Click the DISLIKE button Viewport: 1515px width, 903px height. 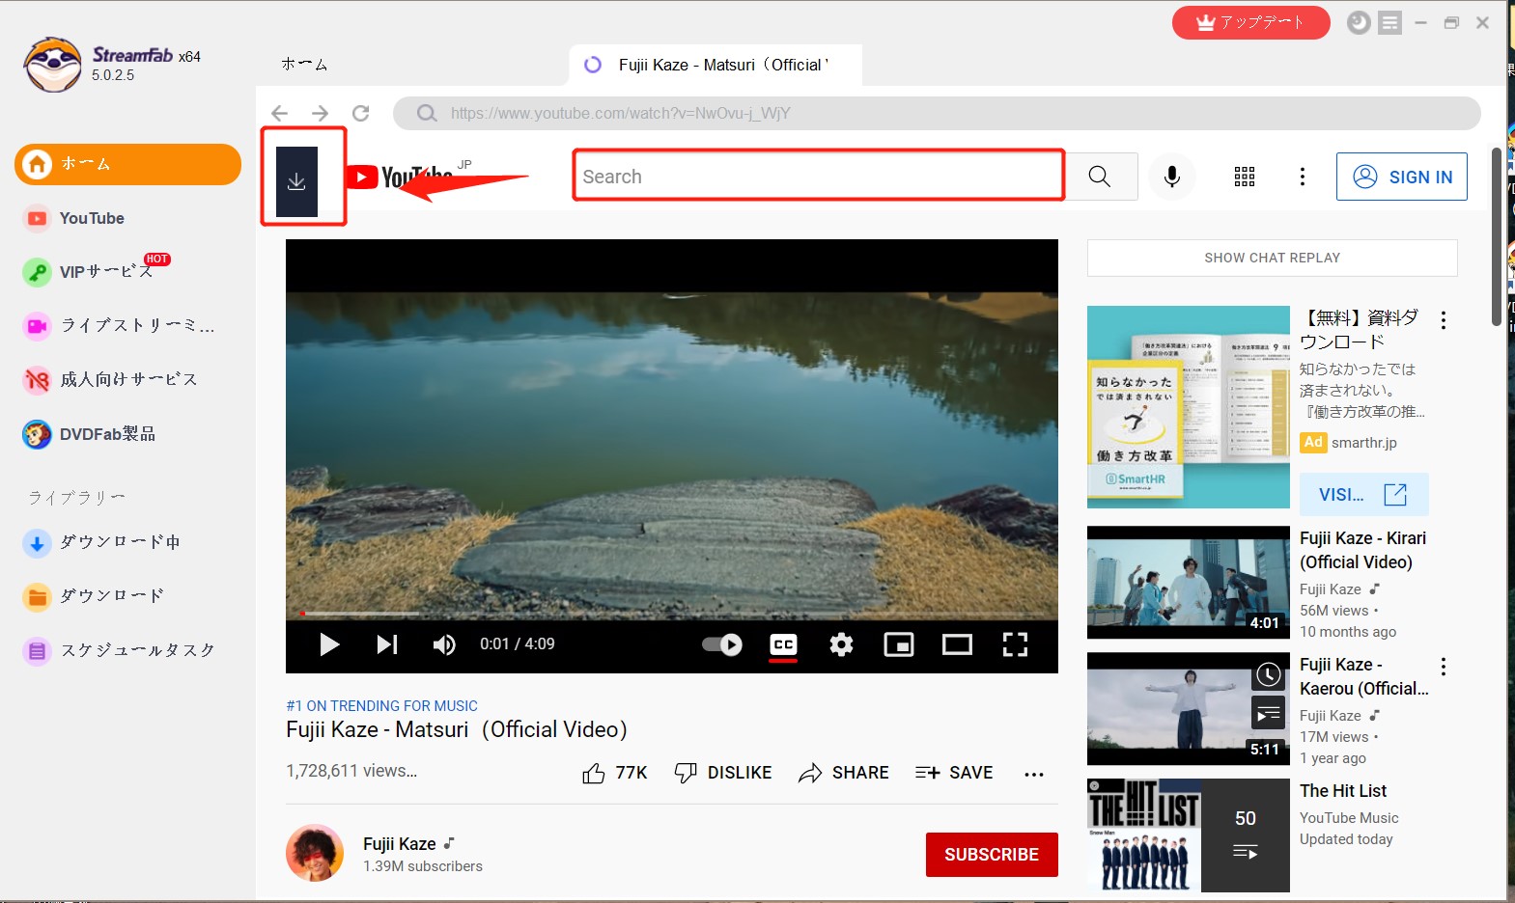click(723, 773)
